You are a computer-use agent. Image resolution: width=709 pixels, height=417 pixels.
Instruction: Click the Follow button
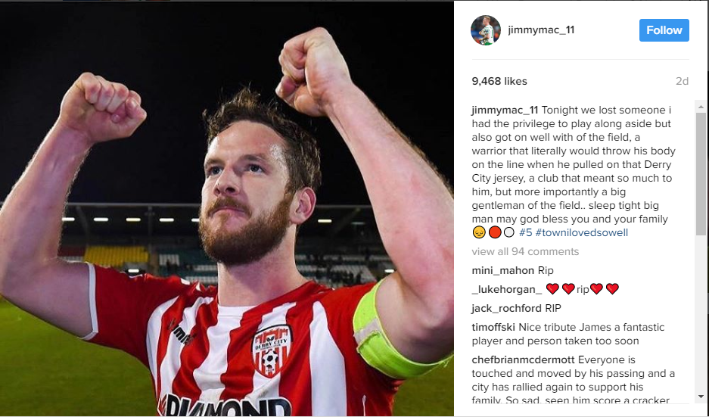(664, 30)
